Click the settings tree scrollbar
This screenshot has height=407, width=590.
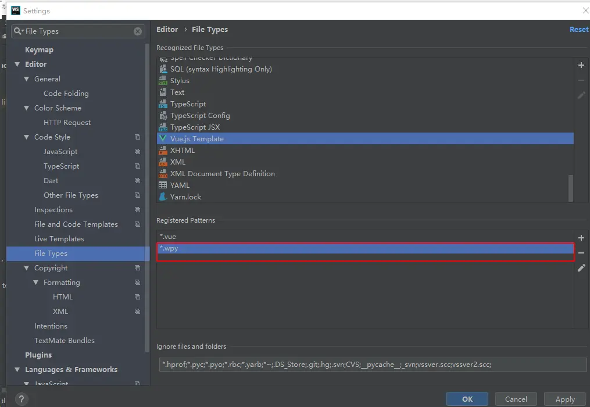click(146, 198)
